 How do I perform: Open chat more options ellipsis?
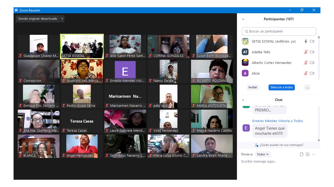(x=314, y=154)
